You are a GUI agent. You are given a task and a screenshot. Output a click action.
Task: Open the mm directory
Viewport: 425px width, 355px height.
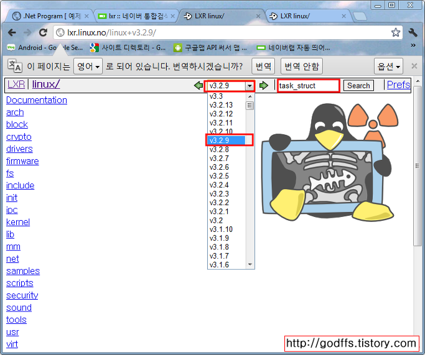[13, 247]
